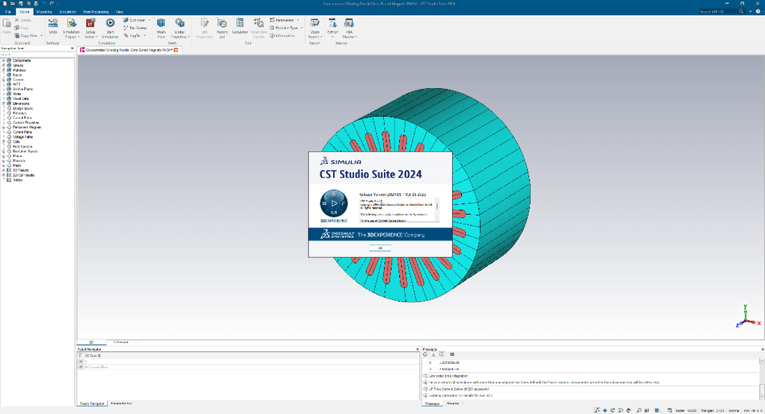
Task: Toggle the warning messages filter in Messages panel
Action: point(433,354)
